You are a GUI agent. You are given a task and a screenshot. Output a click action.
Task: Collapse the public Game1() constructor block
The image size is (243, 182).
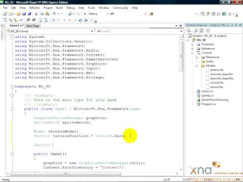point(12,154)
